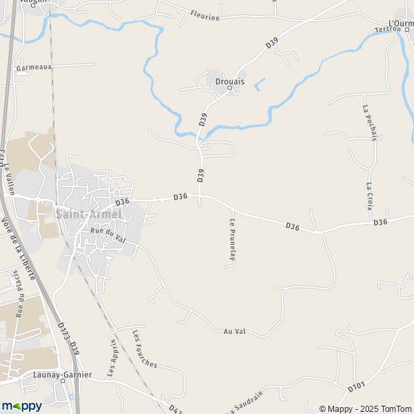Click the Tertron label

(388, 29)
